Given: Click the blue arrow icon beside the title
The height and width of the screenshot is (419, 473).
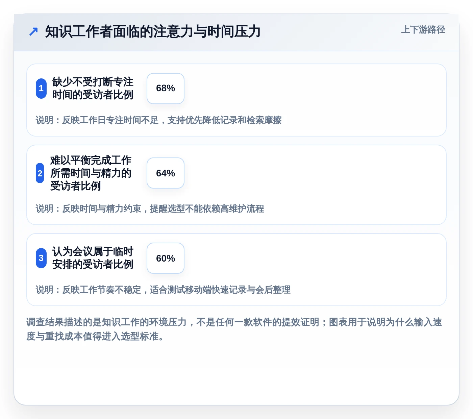Looking at the screenshot, I should pos(33,32).
